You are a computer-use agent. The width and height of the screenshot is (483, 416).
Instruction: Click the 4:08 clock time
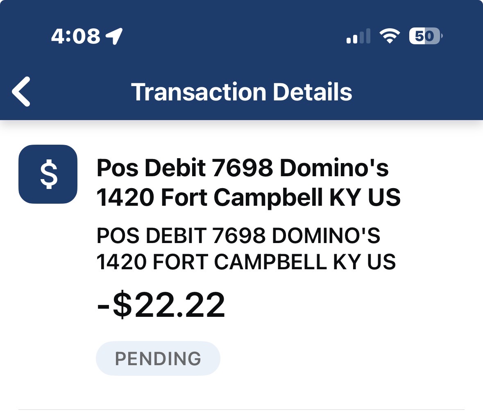pyautogui.click(x=76, y=36)
